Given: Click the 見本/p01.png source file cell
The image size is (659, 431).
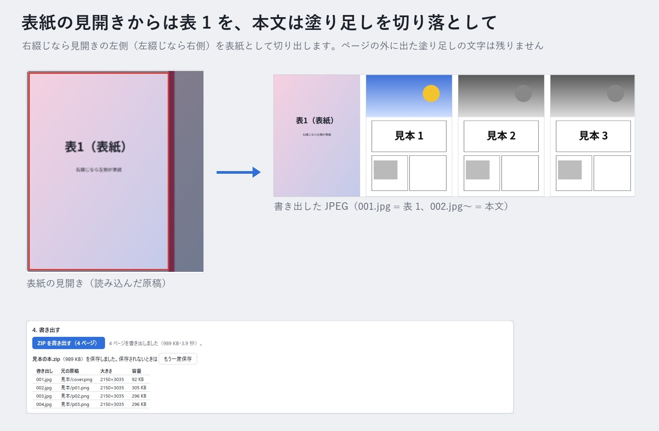Looking at the screenshot, I should click(75, 388).
